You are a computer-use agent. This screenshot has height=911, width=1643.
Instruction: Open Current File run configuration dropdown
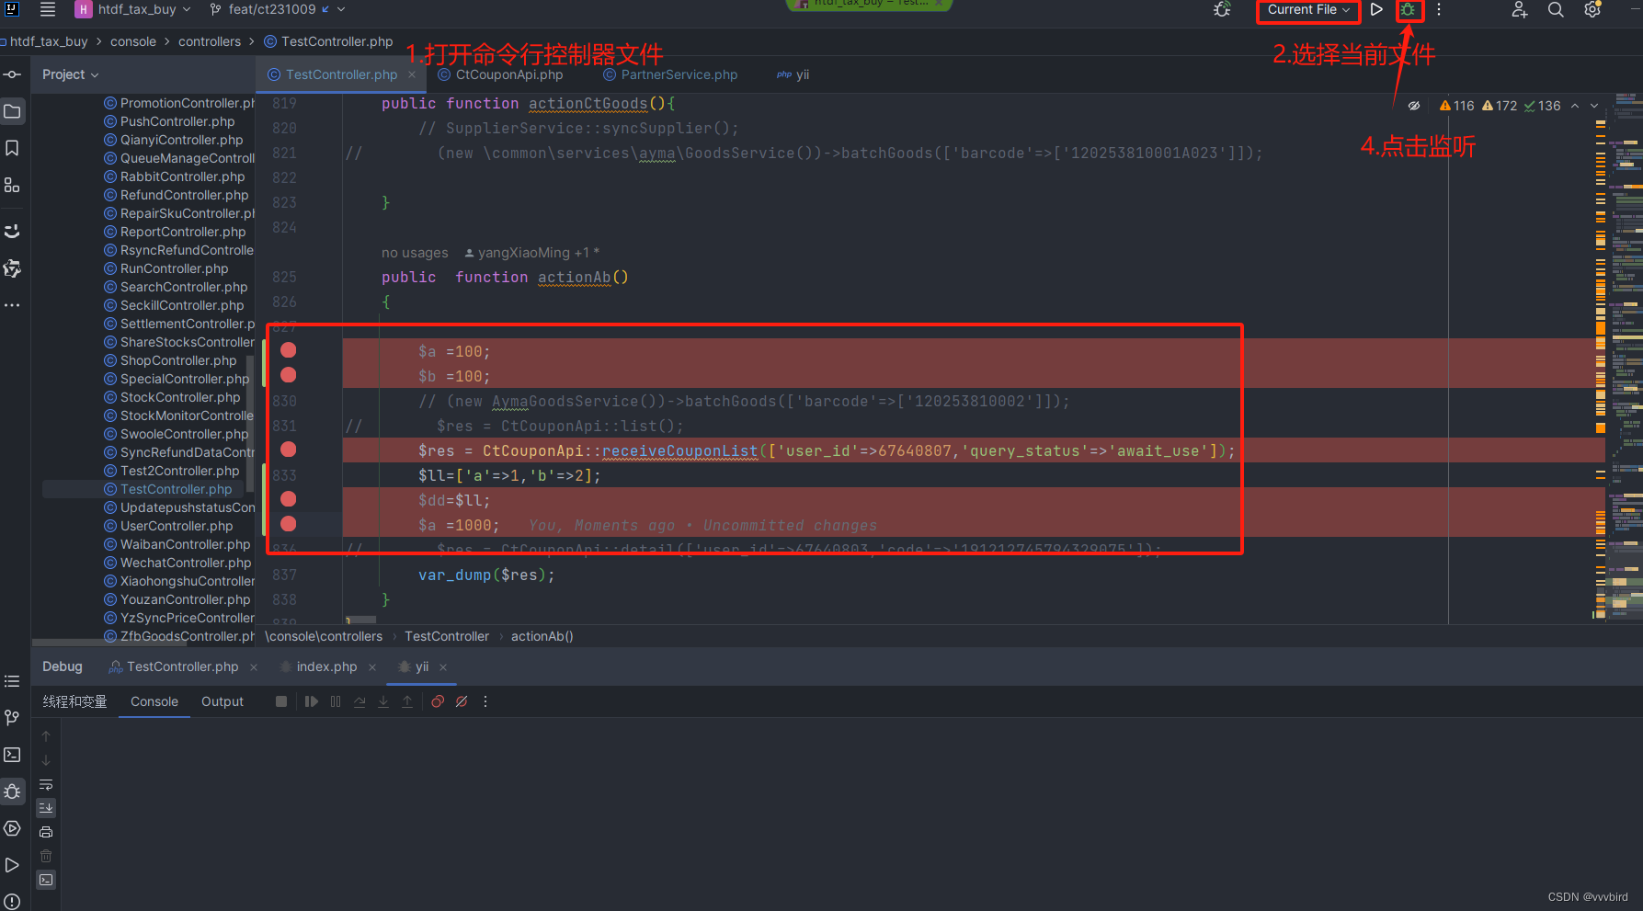[x=1309, y=10]
